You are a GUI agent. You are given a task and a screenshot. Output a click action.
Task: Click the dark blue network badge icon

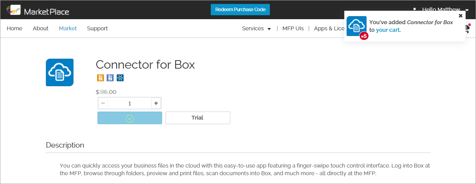(x=120, y=78)
